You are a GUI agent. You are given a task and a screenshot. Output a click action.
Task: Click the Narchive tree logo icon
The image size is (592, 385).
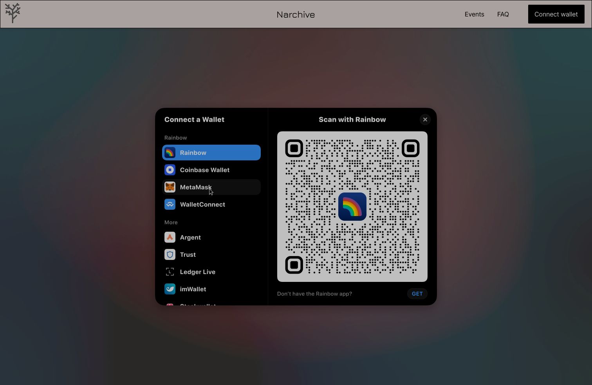[x=13, y=13]
